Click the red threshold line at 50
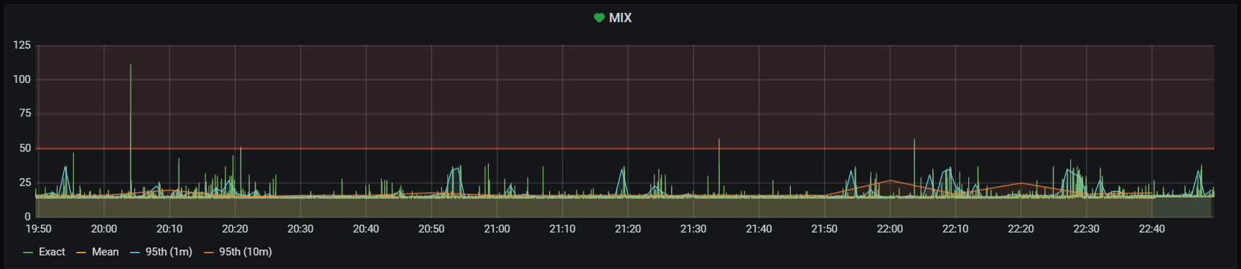The image size is (1241, 269). [x=624, y=148]
